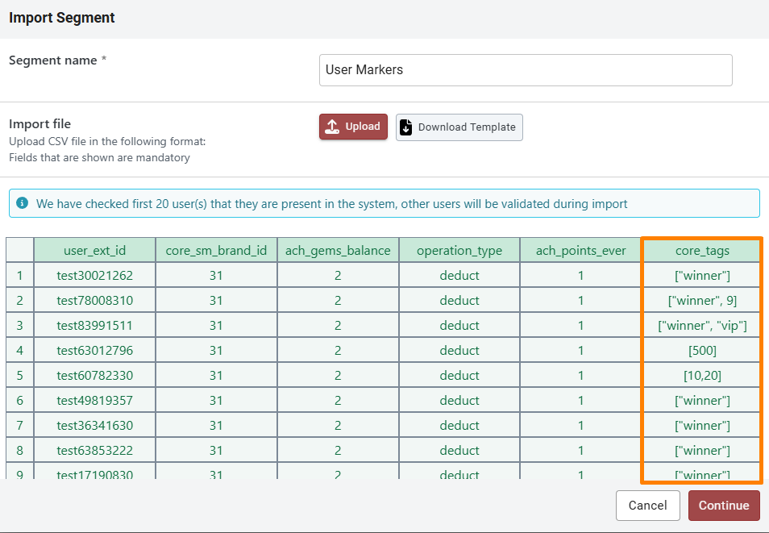Click row number 4 header

19,351
